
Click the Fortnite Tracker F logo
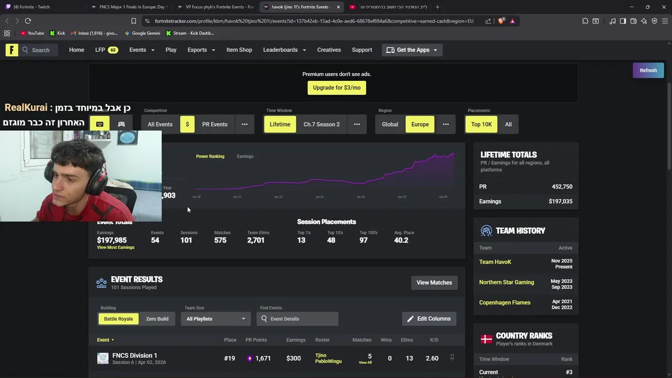[12, 50]
